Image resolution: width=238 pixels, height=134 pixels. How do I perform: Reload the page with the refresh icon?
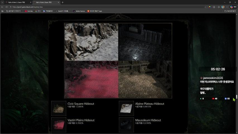(x=6, y=7)
